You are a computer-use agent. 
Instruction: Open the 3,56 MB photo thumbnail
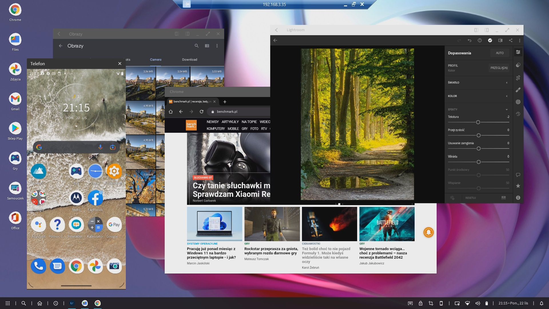click(x=140, y=83)
